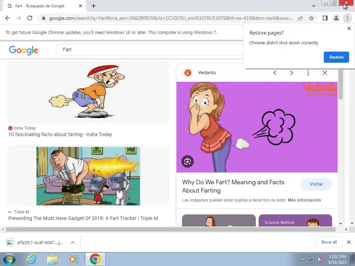Viewport: 355px width, 266px height.
Task: Click the India Today source label
Action: pos(25,128)
